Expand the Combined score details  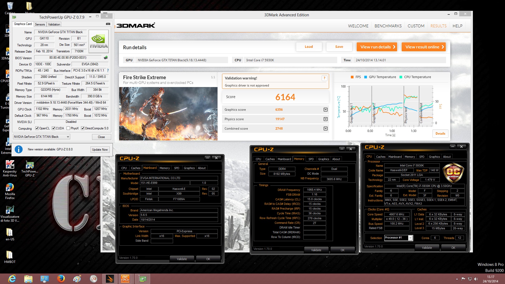325,129
